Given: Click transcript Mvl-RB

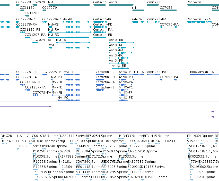Looking at the screenshot, I should [x=69, y=27].
